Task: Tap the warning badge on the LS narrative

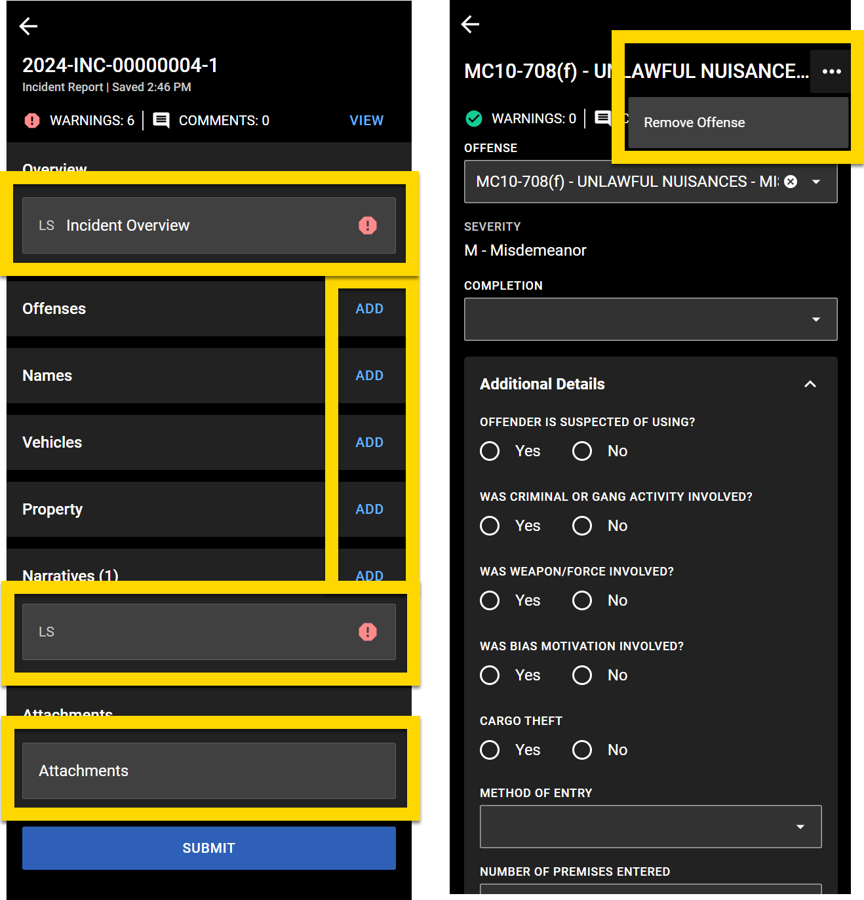Action: tap(368, 632)
